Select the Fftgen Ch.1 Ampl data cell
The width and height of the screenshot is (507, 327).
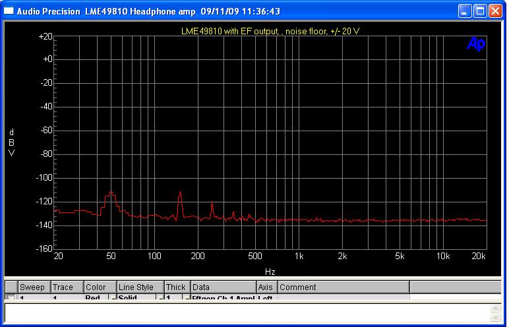pos(224,297)
